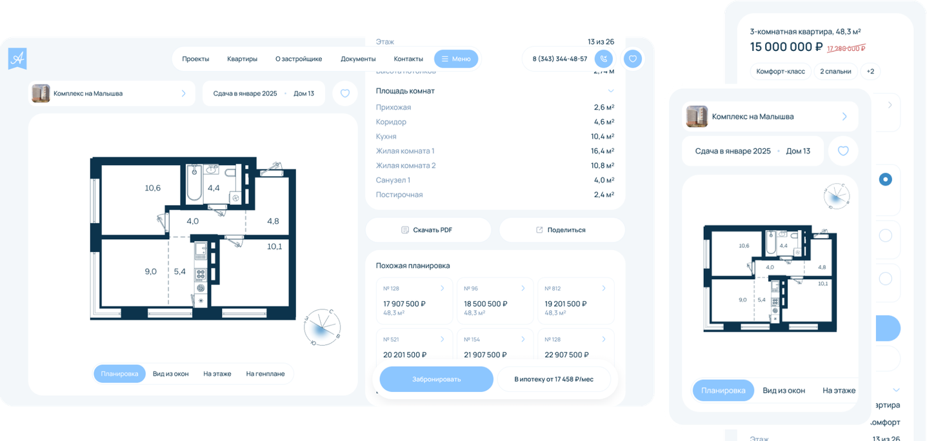Open favorites via header heart icon
Image resolution: width=927 pixels, height=441 pixels.
pyautogui.click(x=633, y=59)
